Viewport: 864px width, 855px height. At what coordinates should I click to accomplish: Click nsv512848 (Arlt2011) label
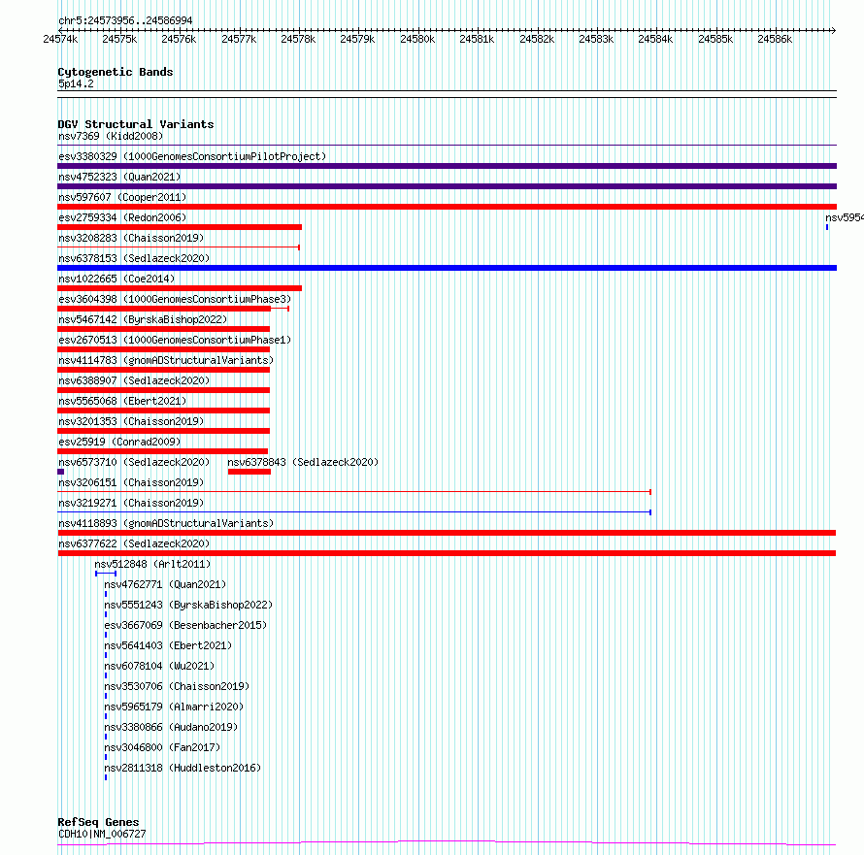point(152,564)
